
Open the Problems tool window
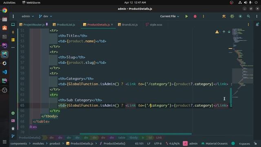tap(13, 129)
